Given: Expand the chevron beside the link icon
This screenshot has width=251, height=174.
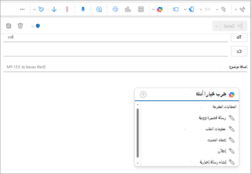Looking at the screenshot, I should point(201,10).
